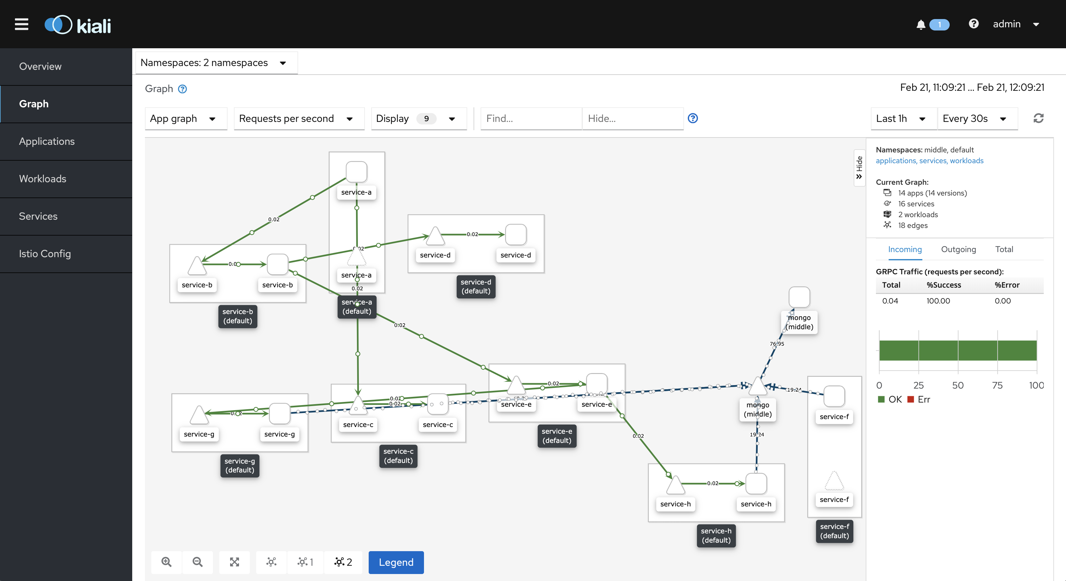
Task: Click zoom out magnifier icon
Action: [197, 562]
